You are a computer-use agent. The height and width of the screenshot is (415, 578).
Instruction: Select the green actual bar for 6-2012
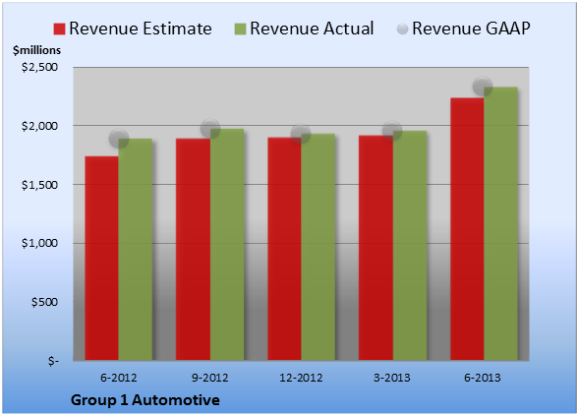136,250
